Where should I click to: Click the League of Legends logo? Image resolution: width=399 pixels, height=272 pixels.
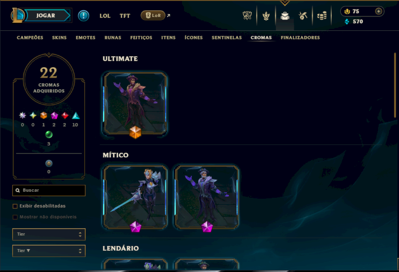17,15
